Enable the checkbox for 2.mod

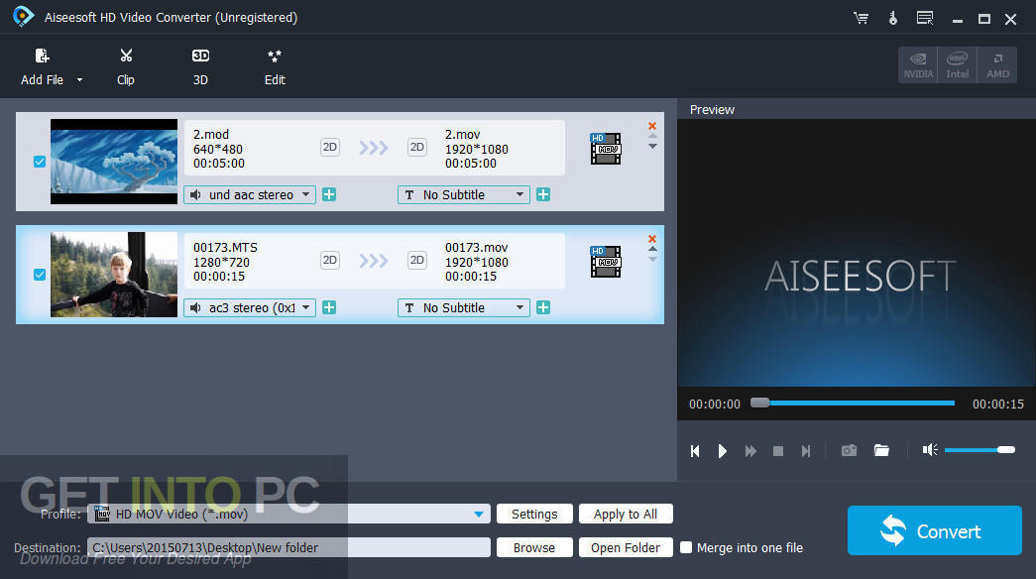pos(39,162)
